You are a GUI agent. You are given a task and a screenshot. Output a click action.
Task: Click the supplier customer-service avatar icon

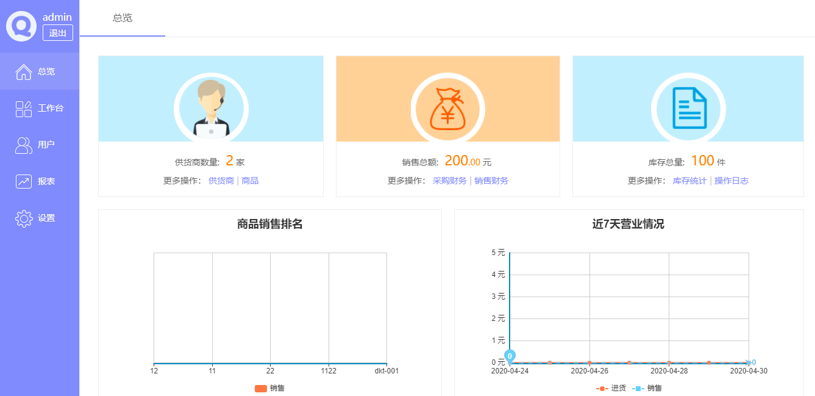(211, 109)
